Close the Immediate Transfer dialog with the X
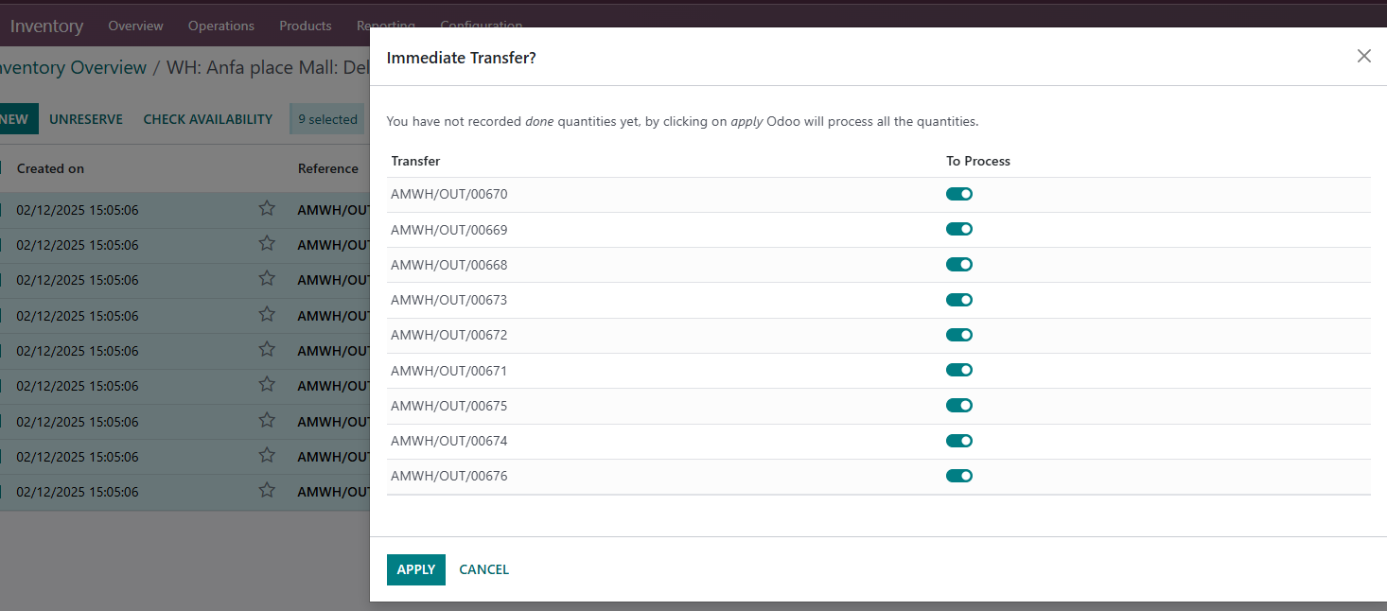This screenshot has height=611, width=1387. 1363,56
